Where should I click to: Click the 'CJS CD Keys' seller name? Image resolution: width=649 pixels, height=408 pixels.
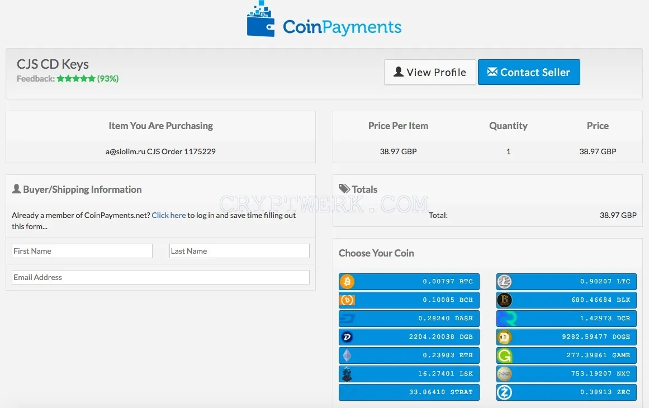53,64
